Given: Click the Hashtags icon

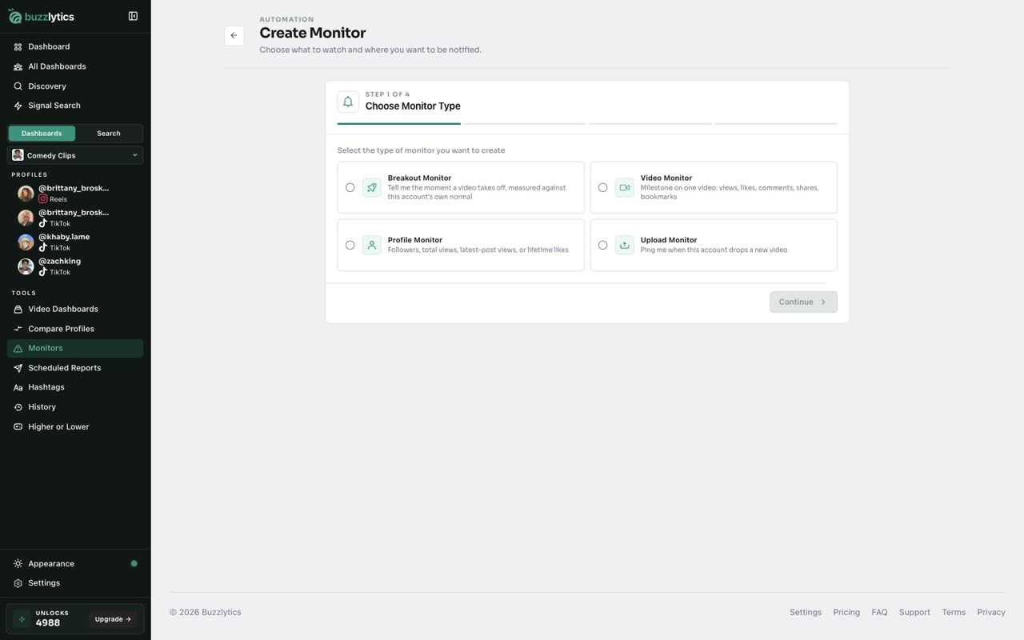Looking at the screenshot, I should click(x=18, y=387).
